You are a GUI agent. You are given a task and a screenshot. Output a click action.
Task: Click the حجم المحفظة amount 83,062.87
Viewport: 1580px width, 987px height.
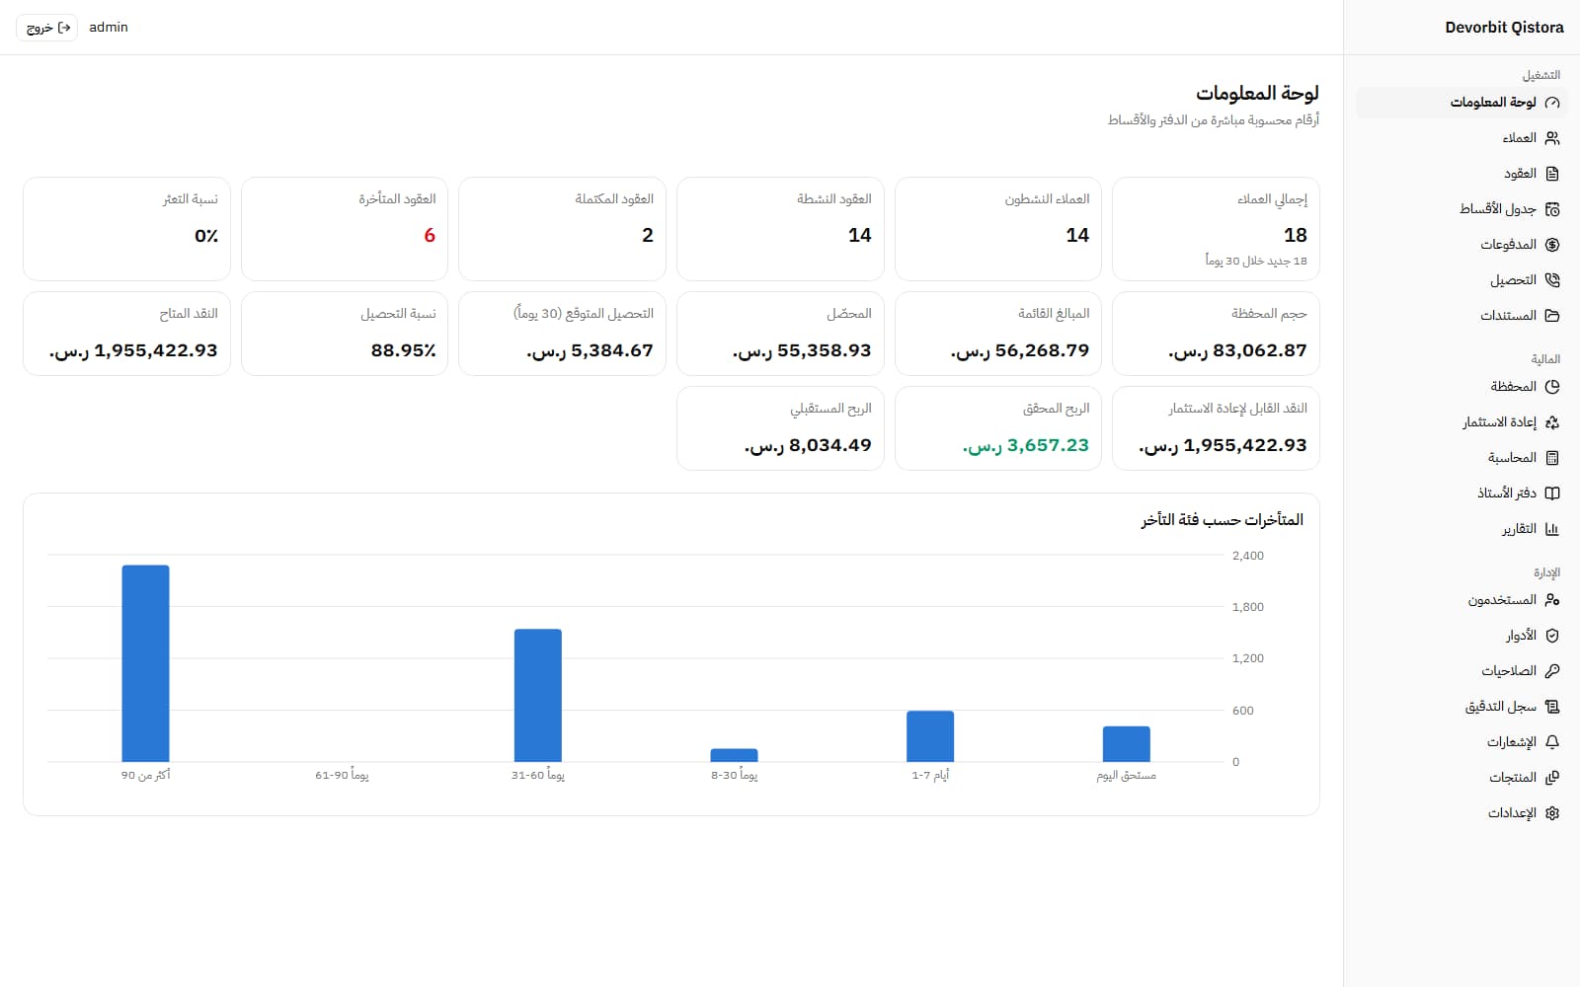click(1237, 350)
